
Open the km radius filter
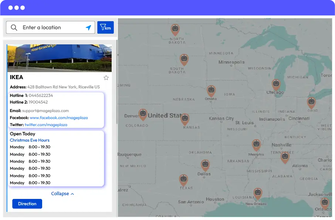(105, 27)
